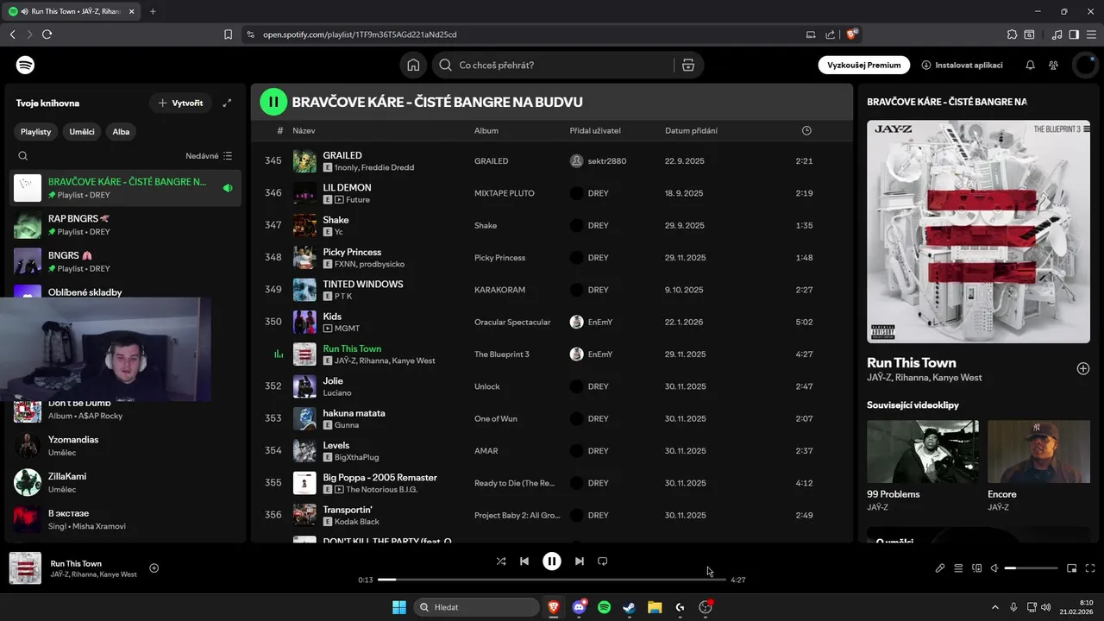The width and height of the screenshot is (1104, 621).
Task: Skip to the next track
Action: tap(580, 561)
